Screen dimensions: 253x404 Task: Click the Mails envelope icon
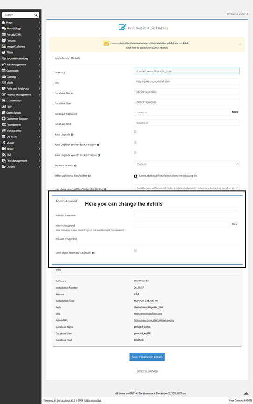point(4,82)
